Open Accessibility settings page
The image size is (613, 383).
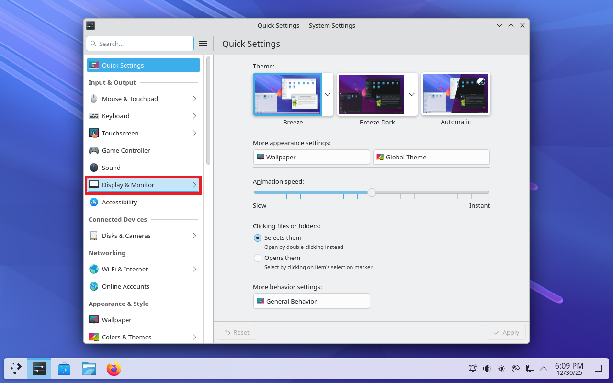point(119,202)
